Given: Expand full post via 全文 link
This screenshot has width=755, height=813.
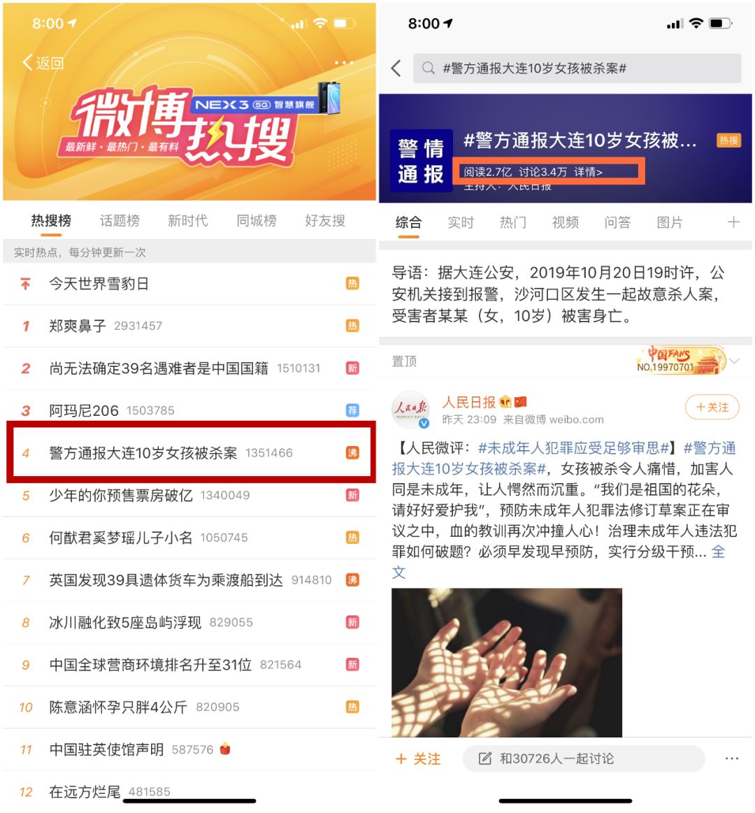Looking at the screenshot, I should 718,552.
